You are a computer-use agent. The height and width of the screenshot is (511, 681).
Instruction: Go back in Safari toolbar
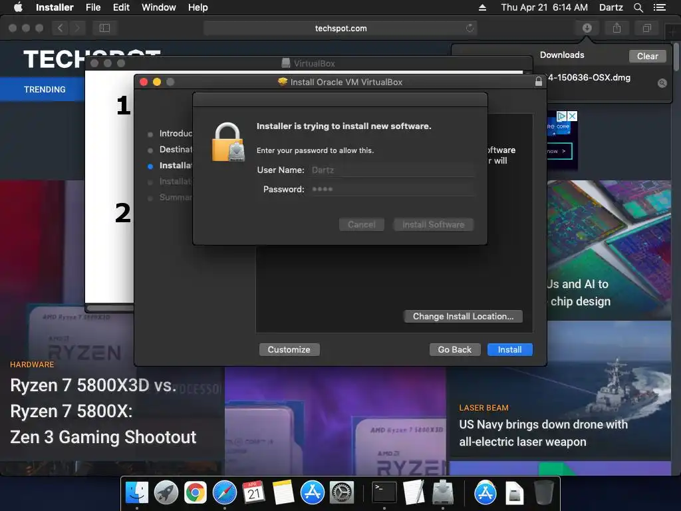pos(61,28)
